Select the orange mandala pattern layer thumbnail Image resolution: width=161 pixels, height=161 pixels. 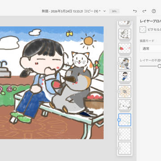(125, 91)
